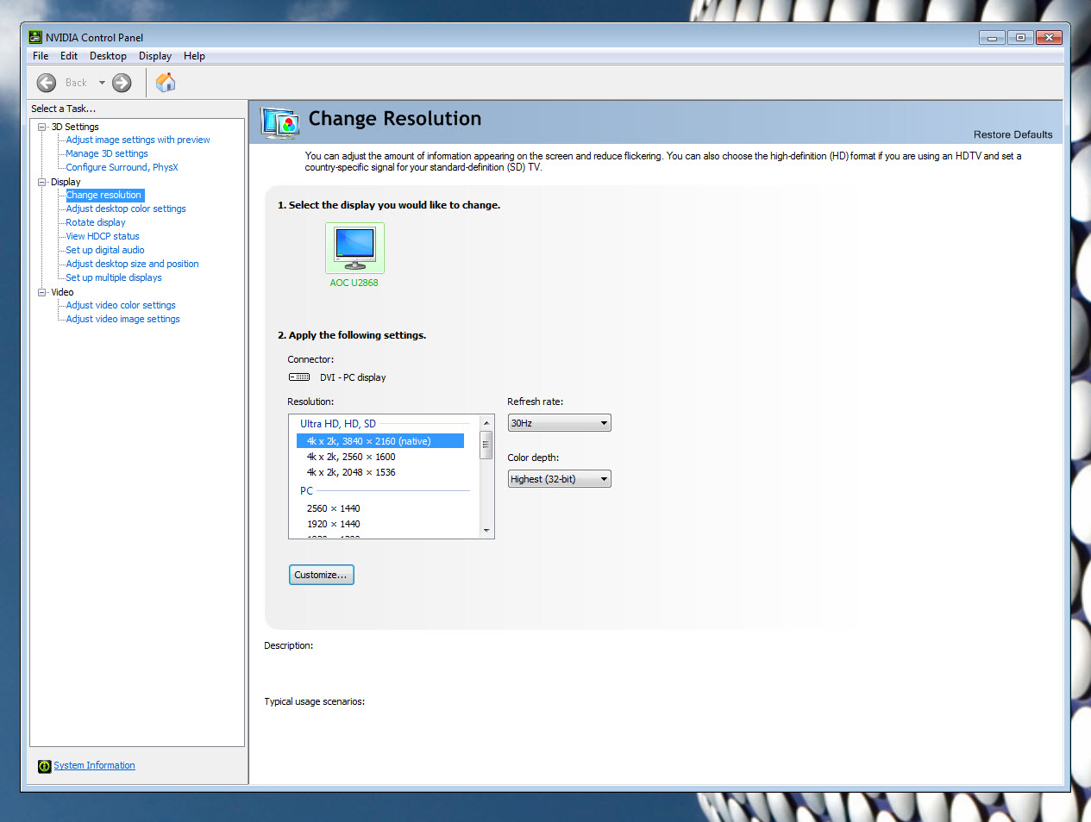Image resolution: width=1091 pixels, height=822 pixels.
Task: Collapse the Video tree node
Action: (x=41, y=292)
